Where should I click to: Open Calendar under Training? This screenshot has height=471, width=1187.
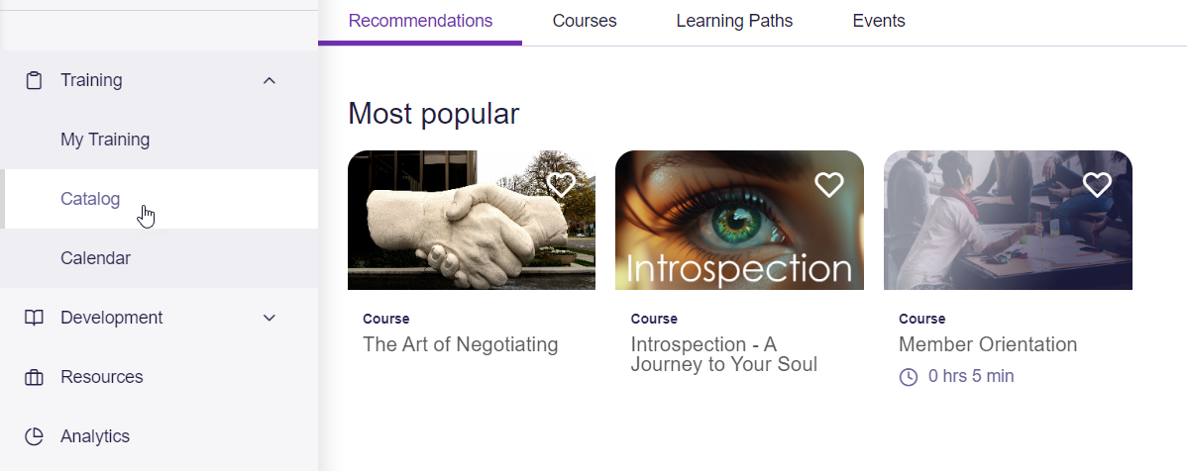[95, 258]
